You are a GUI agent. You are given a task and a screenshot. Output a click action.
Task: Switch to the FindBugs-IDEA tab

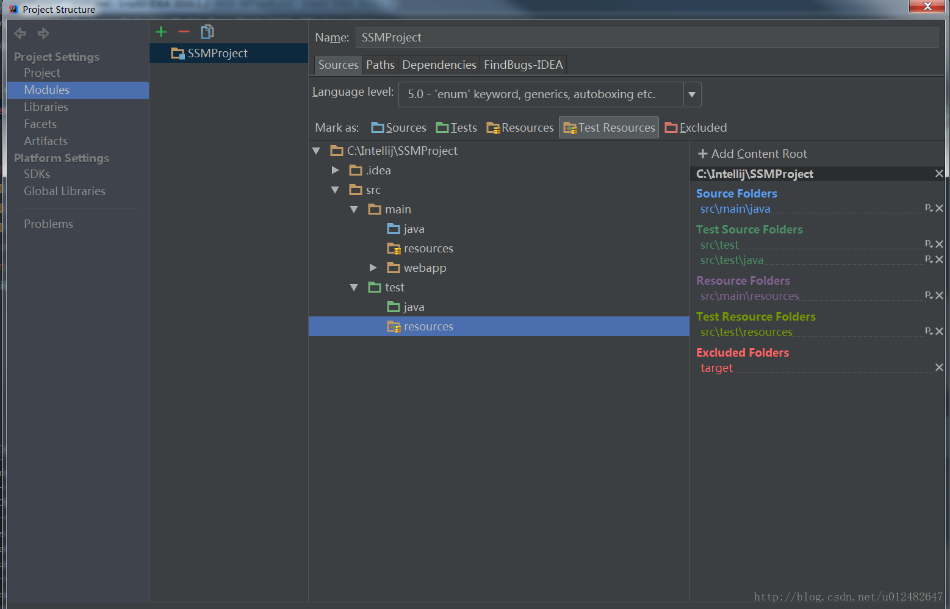[x=524, y=65]
